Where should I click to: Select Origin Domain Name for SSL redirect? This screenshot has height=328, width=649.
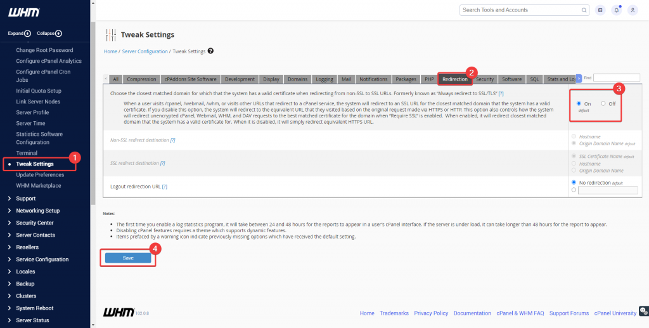(574, 170)
